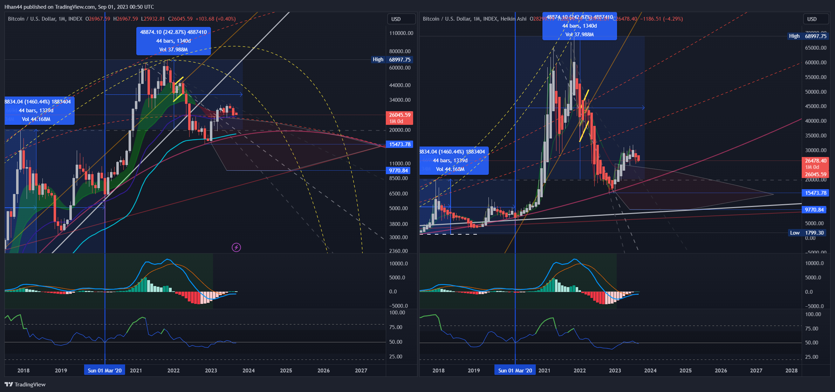The width and height of the screenshot is (835, 392).
Task: Click 2019 on the Heikin Ashi chart time axis
Action: [x=474, y=370]
